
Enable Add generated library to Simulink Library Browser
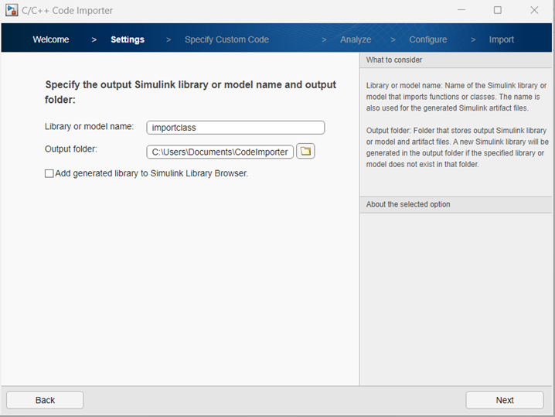coord(49,173)
